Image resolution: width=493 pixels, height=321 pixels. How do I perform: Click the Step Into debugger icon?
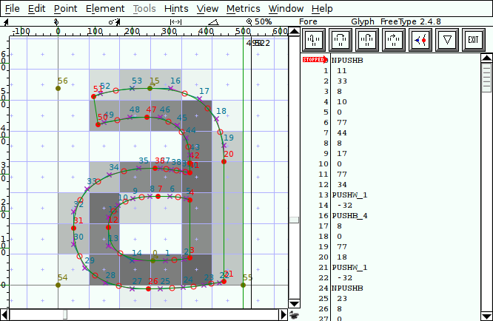[313, 39]
